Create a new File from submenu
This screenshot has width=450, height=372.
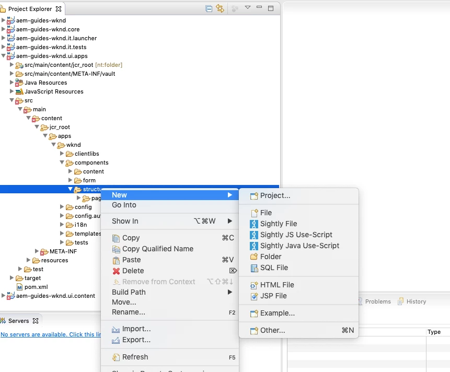(x=299, y=213)
